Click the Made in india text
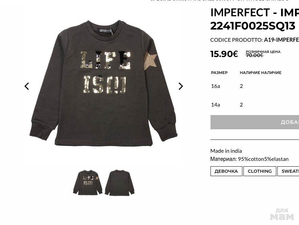This screenshot has height=225, width=299. pyautogui.click(x=226, y=151)
